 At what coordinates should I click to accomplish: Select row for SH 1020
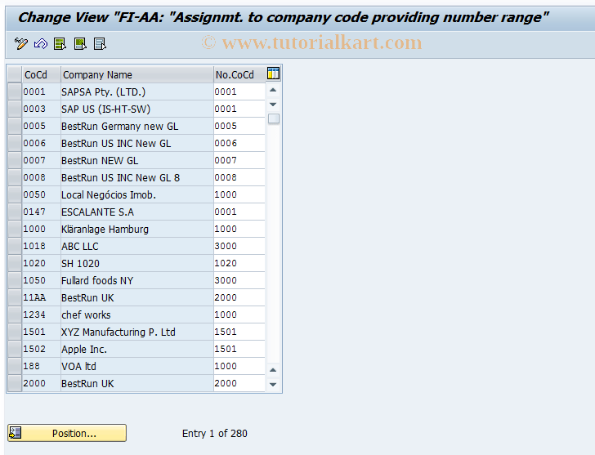[x=15, y=263]
